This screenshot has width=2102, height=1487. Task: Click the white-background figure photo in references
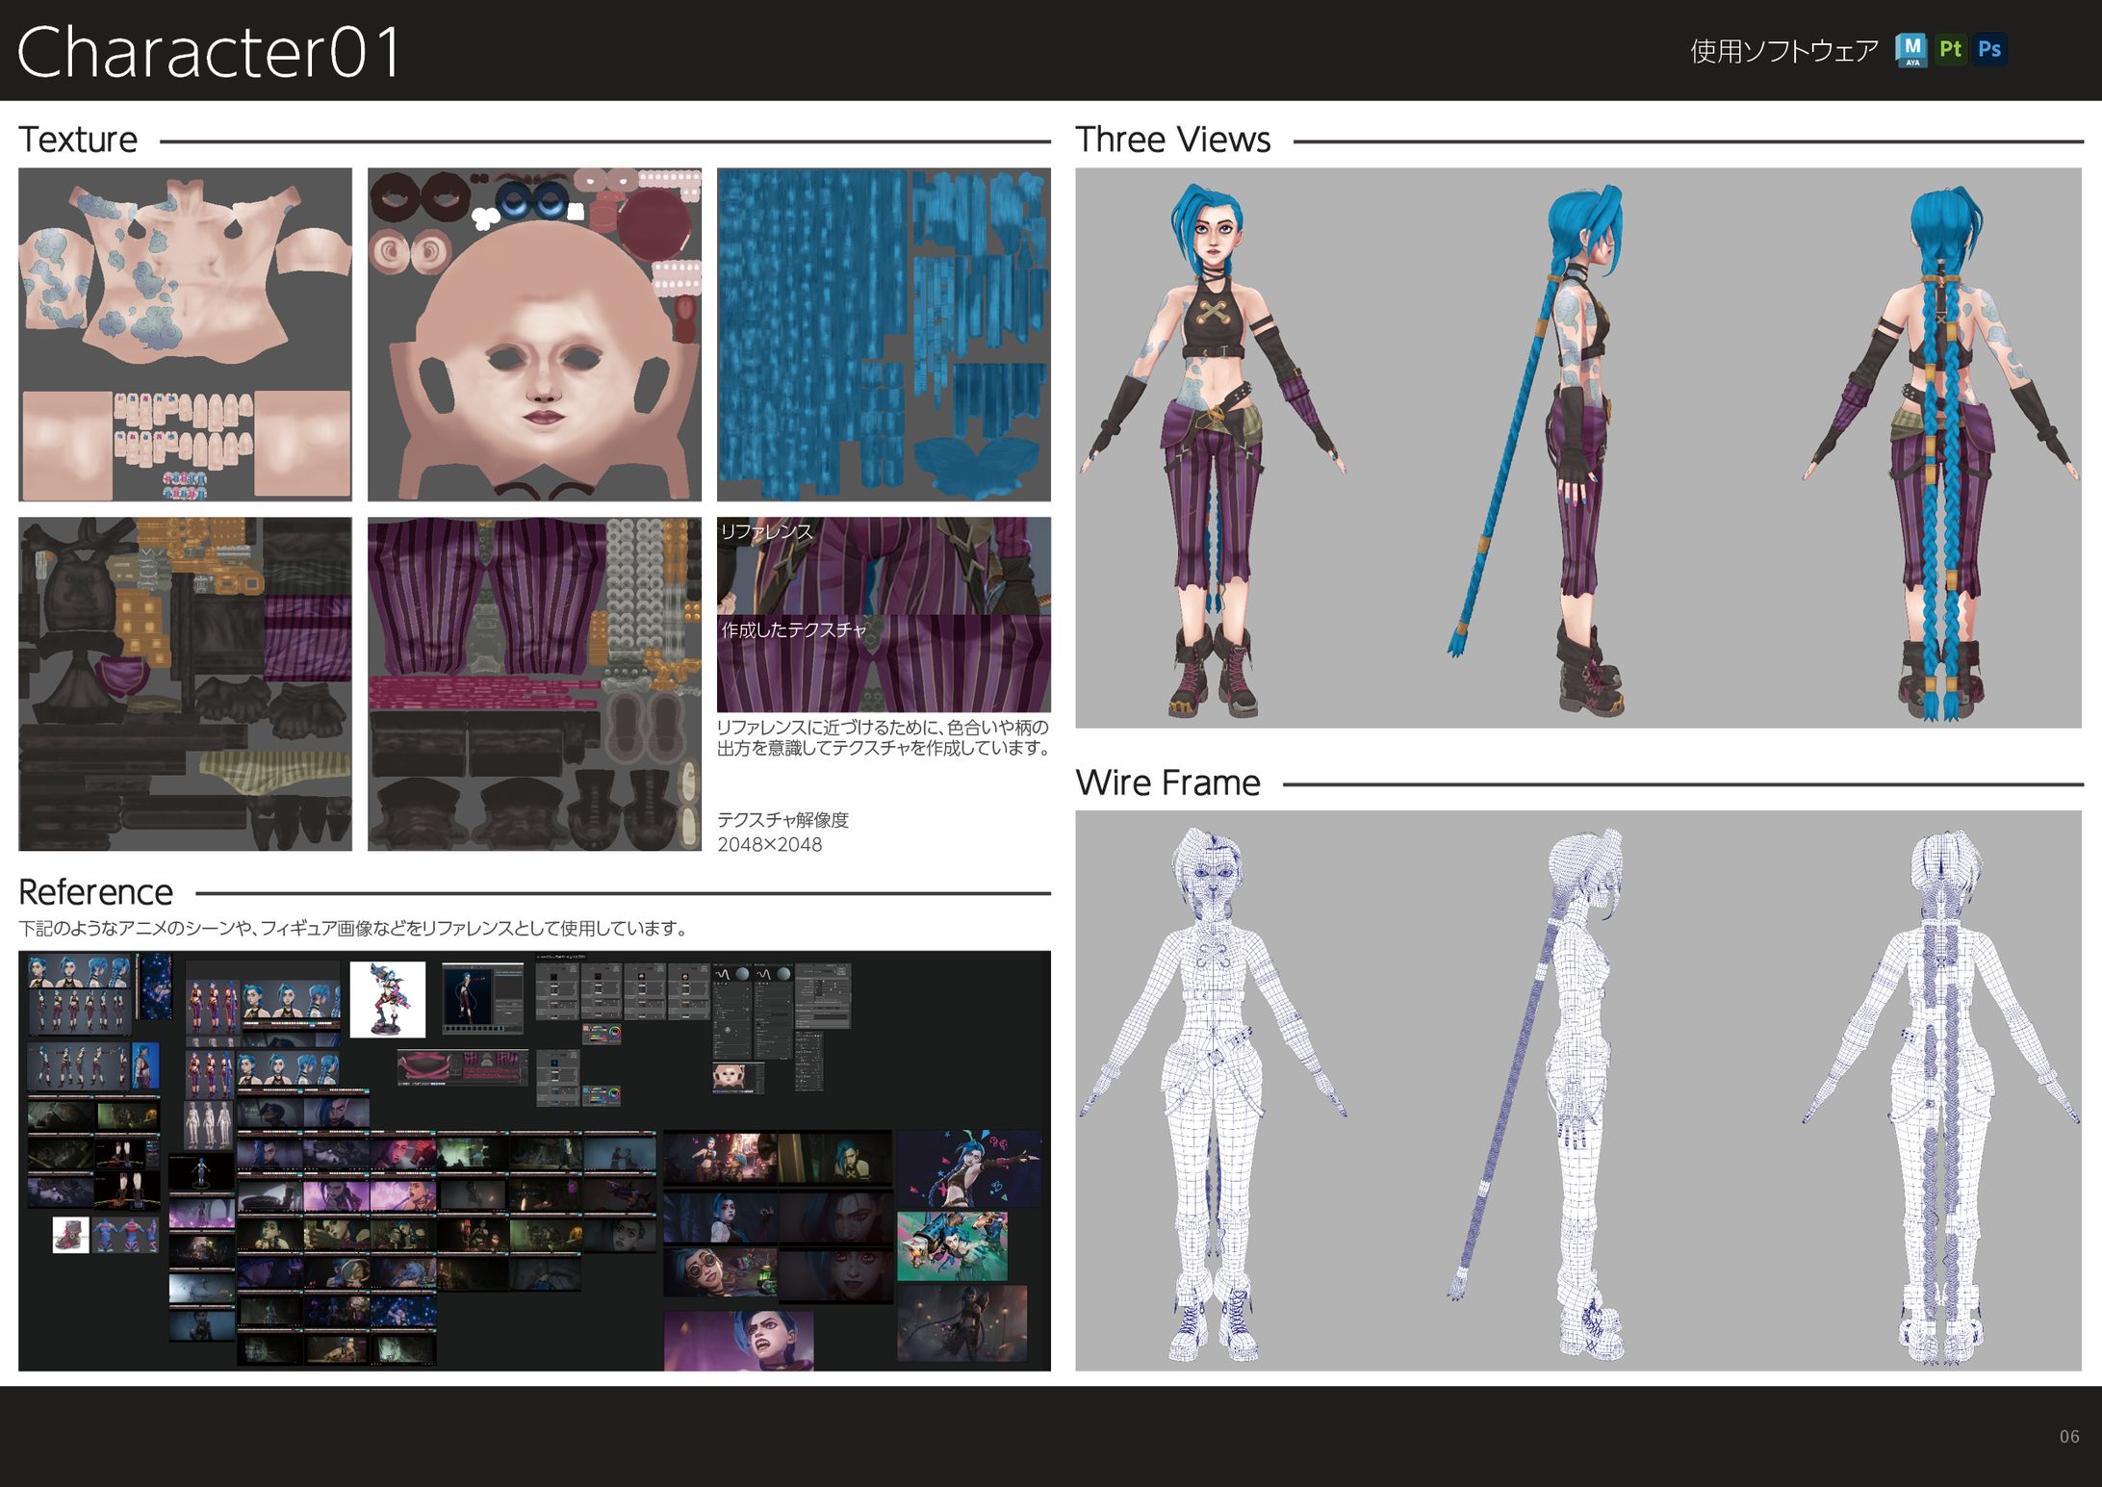point(387,999)
